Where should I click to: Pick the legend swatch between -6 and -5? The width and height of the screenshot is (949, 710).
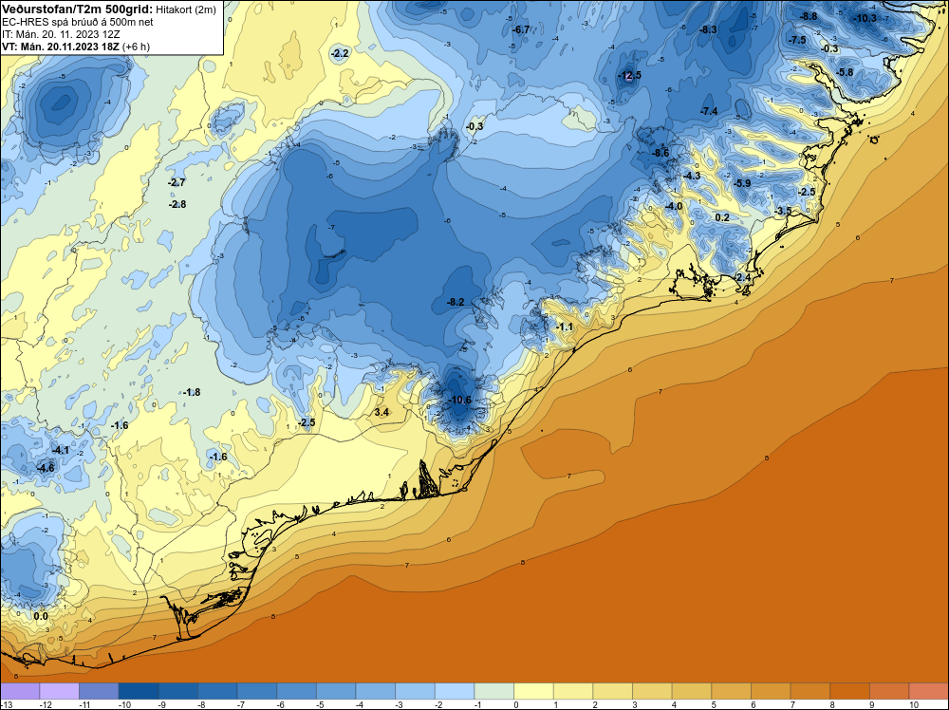[296, 691]
